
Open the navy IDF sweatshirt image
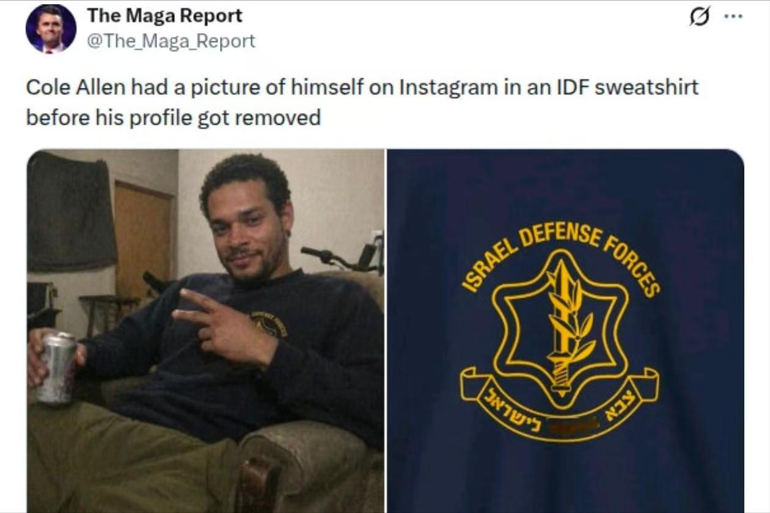tap(565, 331)
